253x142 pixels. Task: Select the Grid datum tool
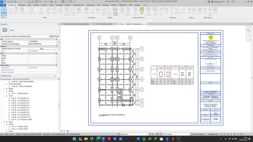(194, 11)
